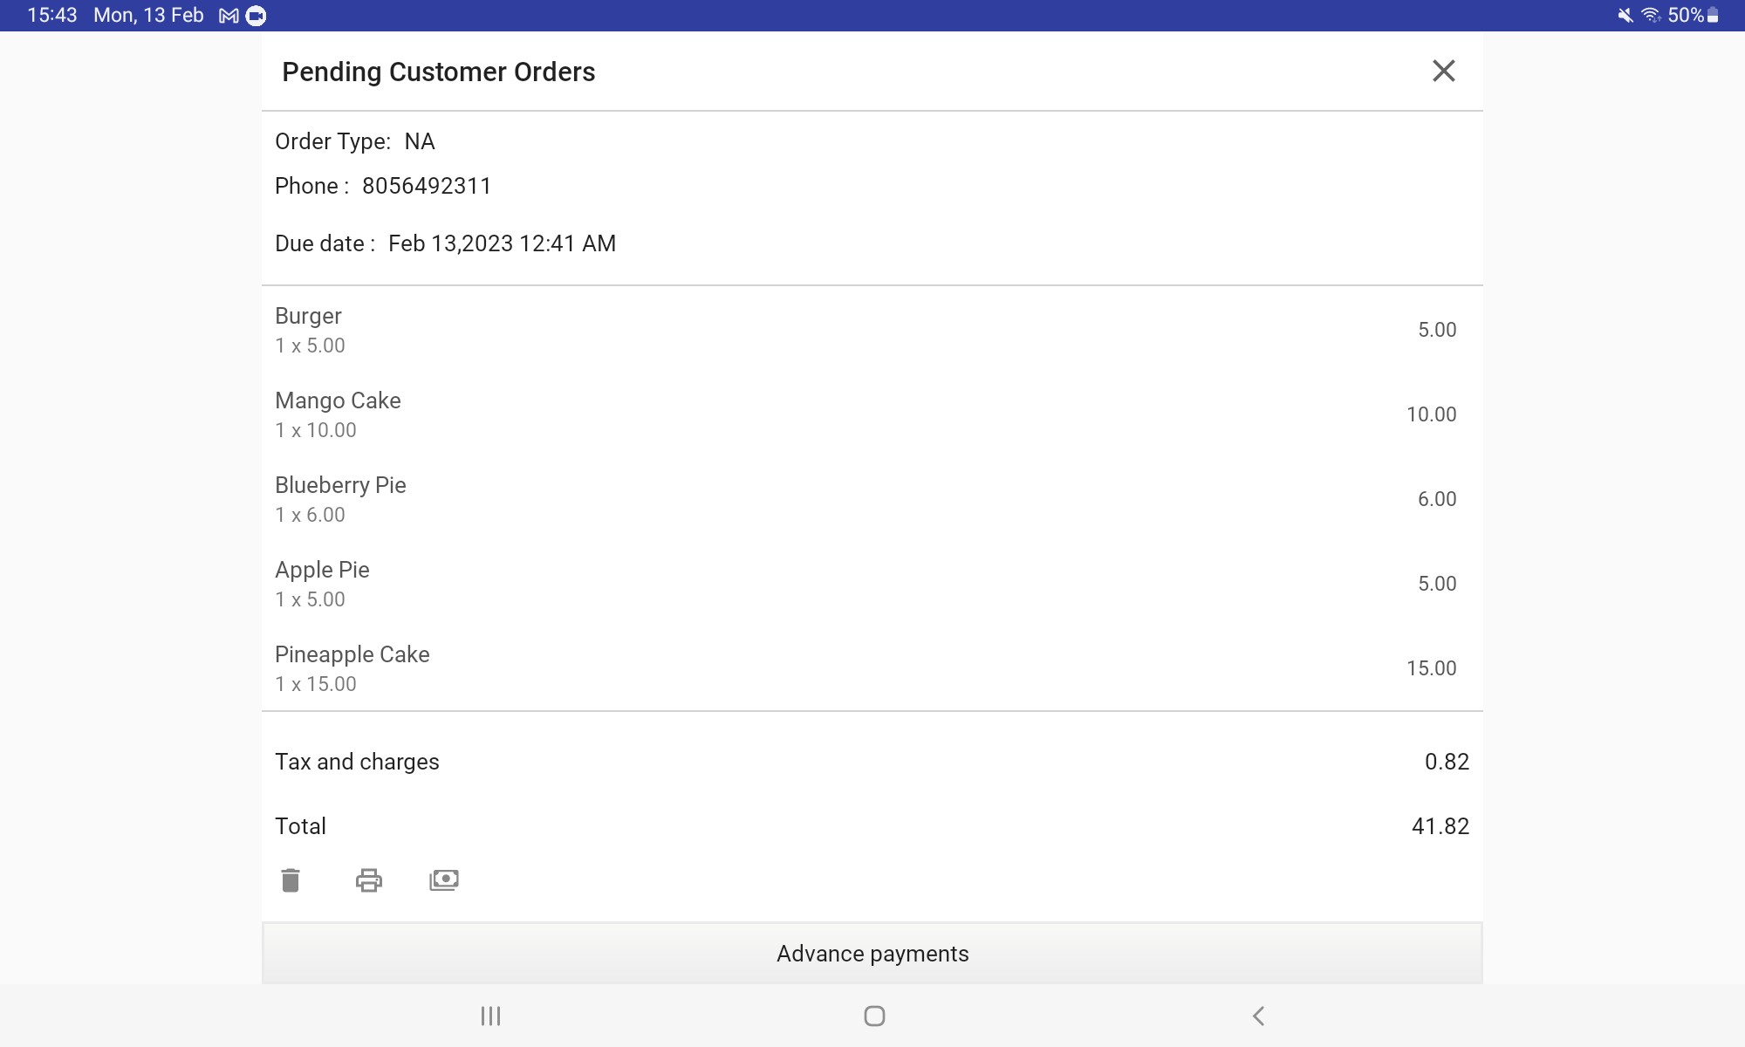The height and width of the screenshot is (1047, 1745).
Task: Tap Android back navigation arrow
Action: [1258, 1016]
